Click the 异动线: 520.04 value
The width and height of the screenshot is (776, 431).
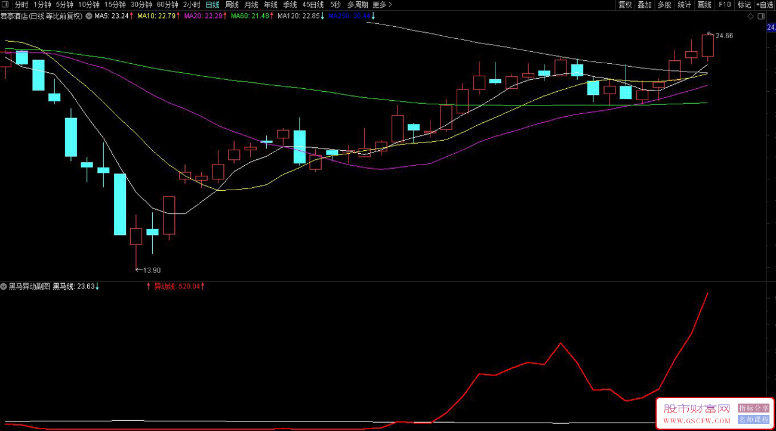point(177,287)
